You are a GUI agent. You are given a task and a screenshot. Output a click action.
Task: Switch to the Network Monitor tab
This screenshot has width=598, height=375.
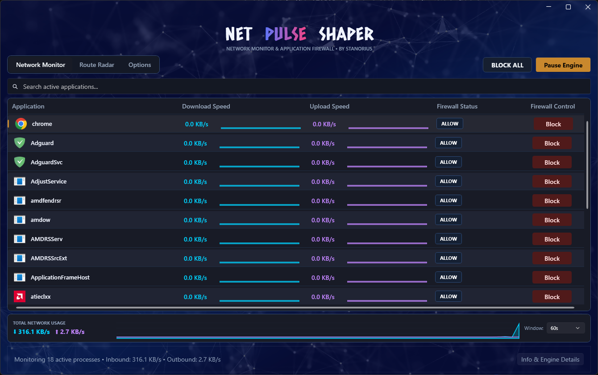coord(41,65)
